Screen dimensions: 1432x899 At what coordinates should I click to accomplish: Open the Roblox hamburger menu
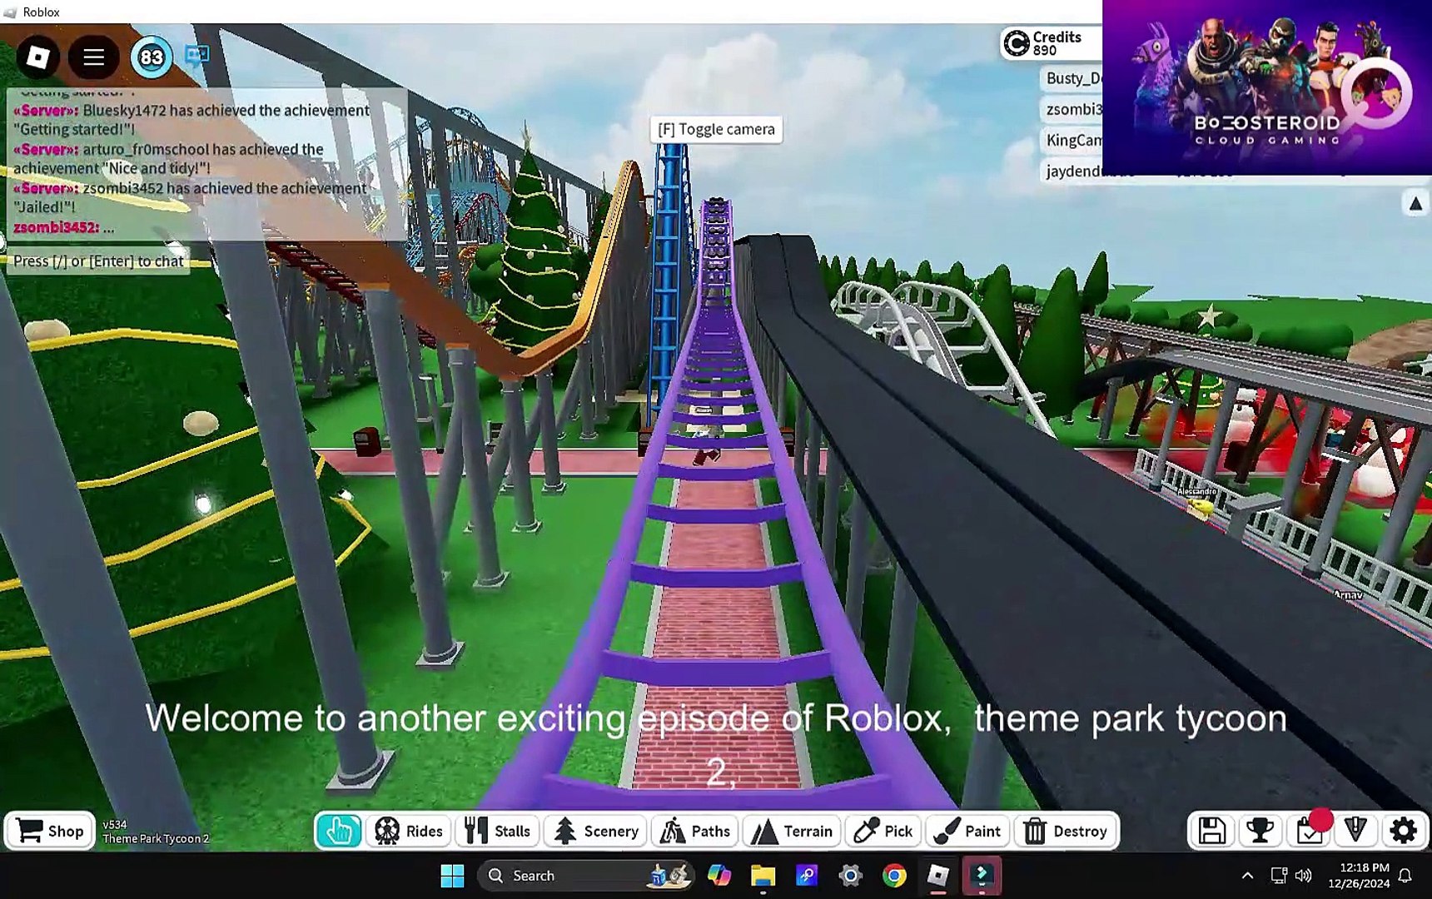[92, 57]
